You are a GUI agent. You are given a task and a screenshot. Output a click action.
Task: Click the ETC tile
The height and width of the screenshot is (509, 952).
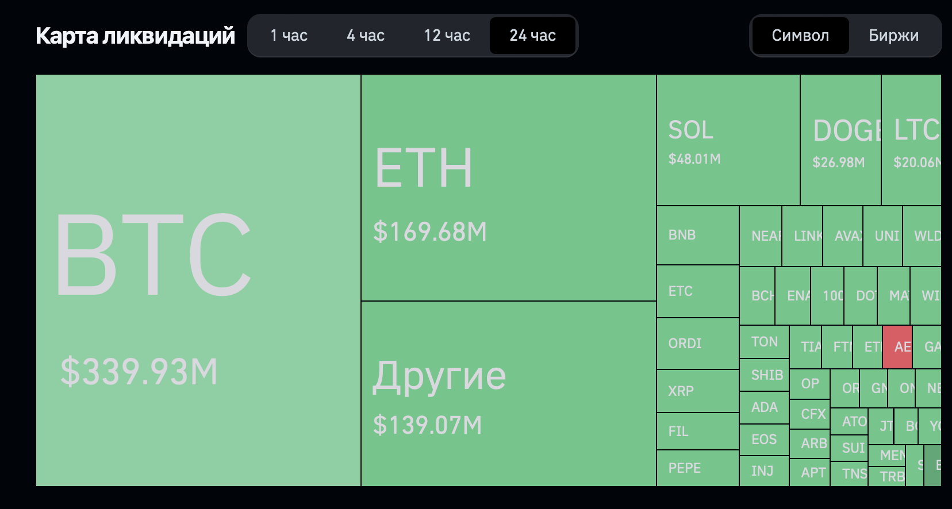click(x=698, y=291)
